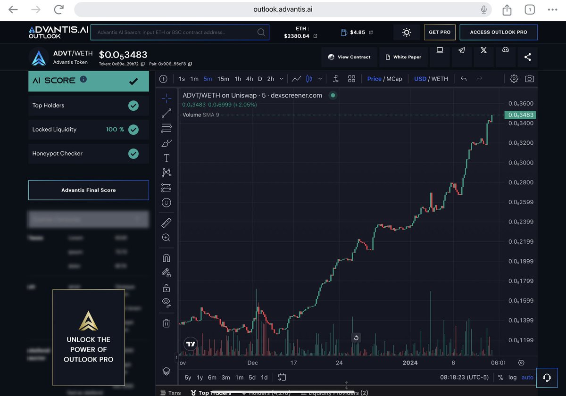Open the White Paper
Viewport: 566px width, 396px height.
coord(403,57)
